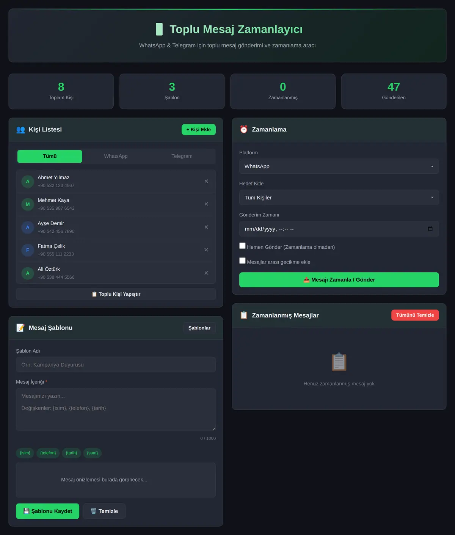The width and height of the screenshot is (455, 535).
Task: Click Ayşe Demir's blue avatar
Action: [28, 227]
